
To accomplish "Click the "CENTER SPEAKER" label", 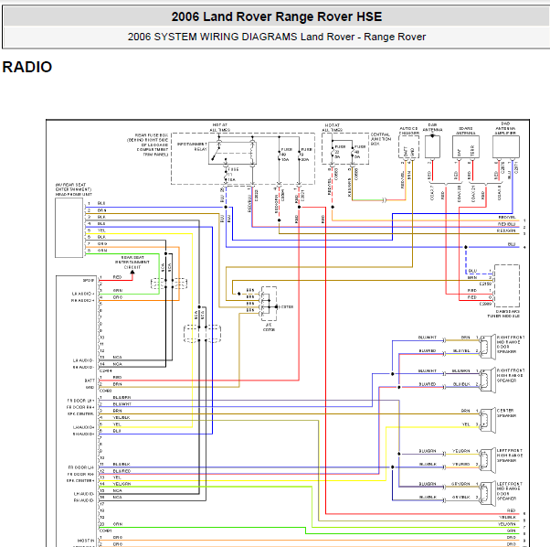I will tap(506, 413).
